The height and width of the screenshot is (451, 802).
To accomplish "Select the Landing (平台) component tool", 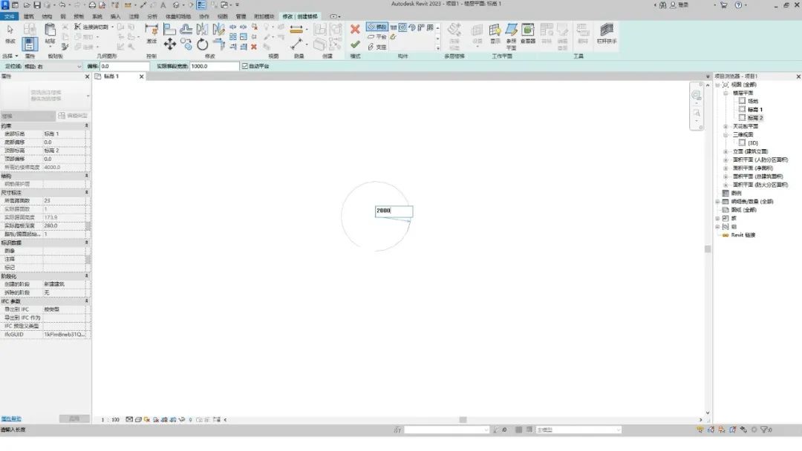I will (x=377, y=37).
